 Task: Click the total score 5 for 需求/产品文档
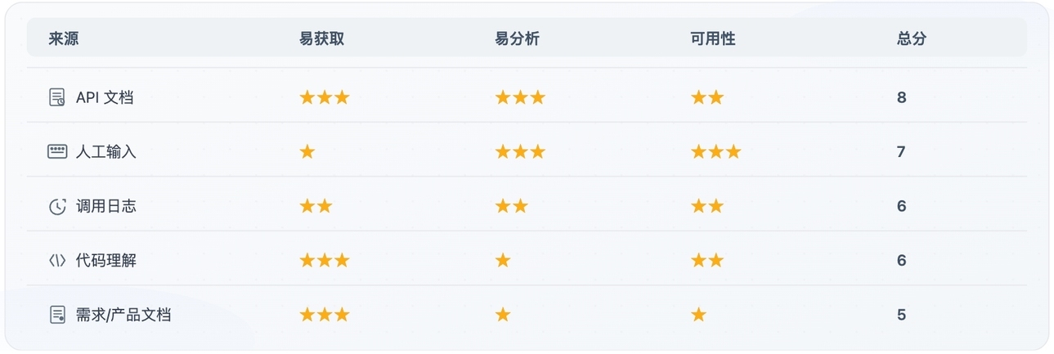click(901, 315)
